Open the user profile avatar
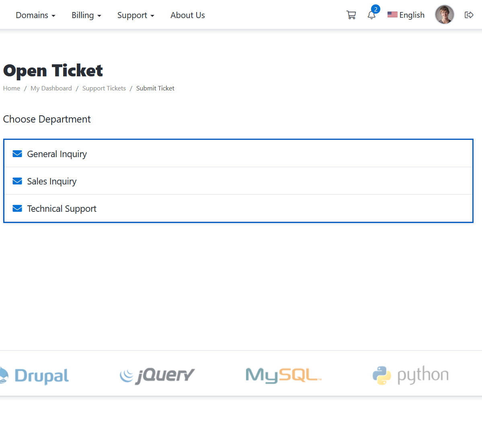 point(444,15)
